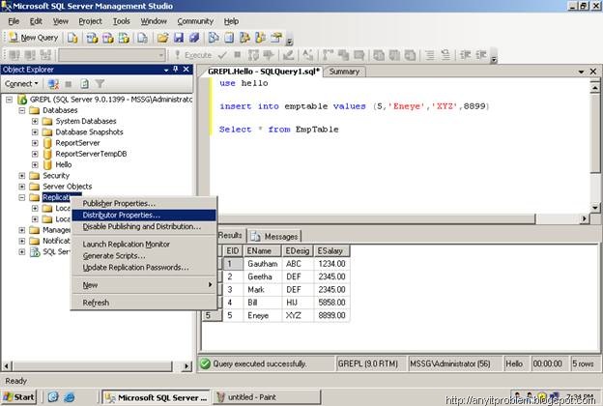
Task: Click the Internet Explorer quick launch icon
Action: pyautogui.click(x=70, y=396)
